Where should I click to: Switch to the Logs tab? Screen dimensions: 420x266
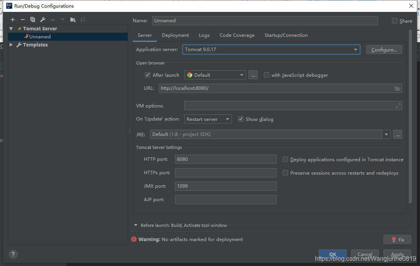204,35
